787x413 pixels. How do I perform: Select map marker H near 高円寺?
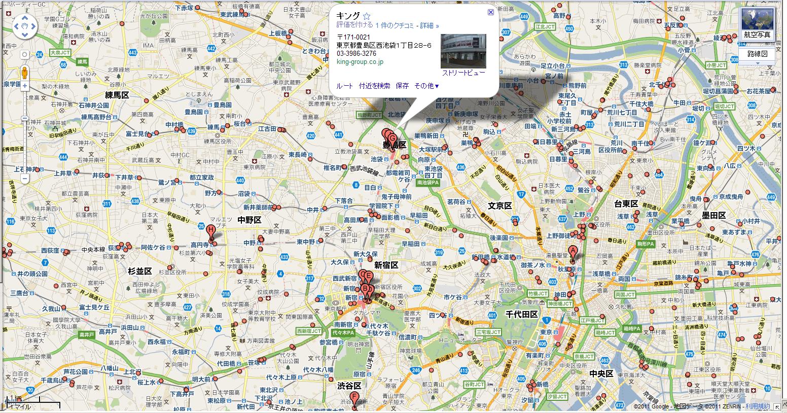point(211,233)
